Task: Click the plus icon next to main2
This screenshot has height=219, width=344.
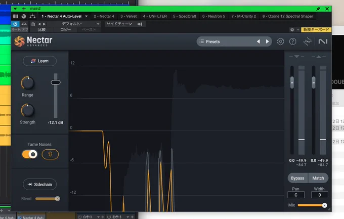Action: (24, 9)
